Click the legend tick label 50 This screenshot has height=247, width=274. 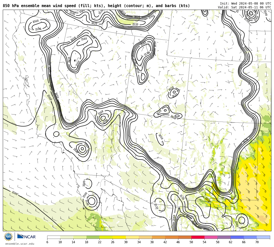(x=191, y=242)
